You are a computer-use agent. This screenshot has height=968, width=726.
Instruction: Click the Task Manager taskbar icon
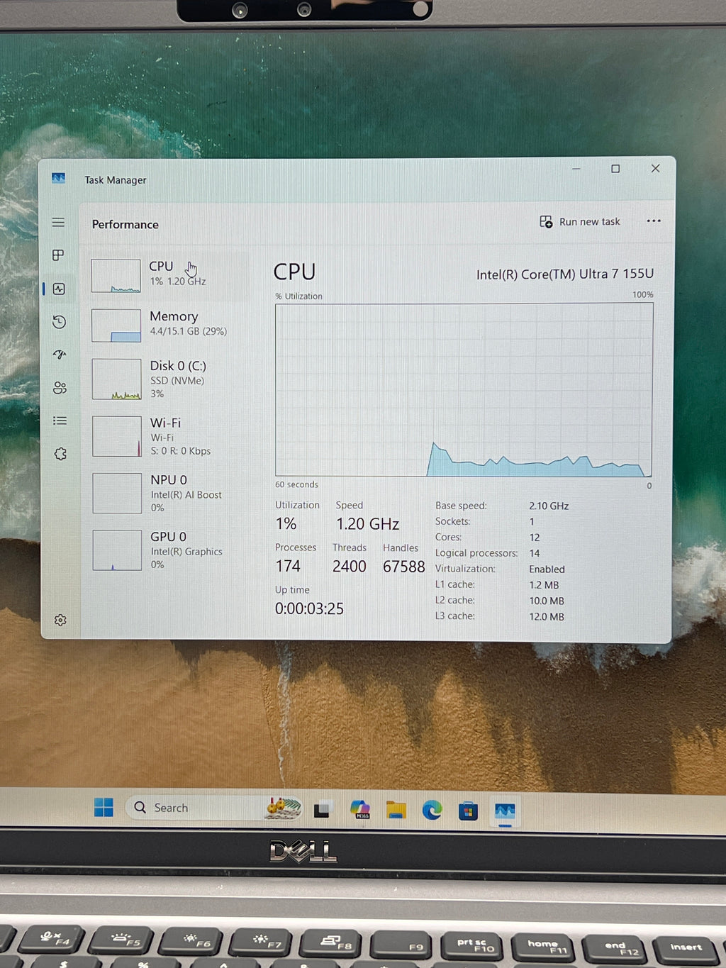[x=505, y=811]
